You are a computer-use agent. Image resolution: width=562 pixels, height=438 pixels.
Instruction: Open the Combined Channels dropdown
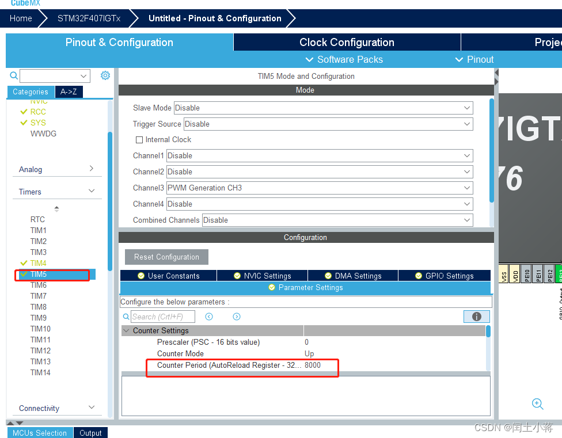(337, 220)
